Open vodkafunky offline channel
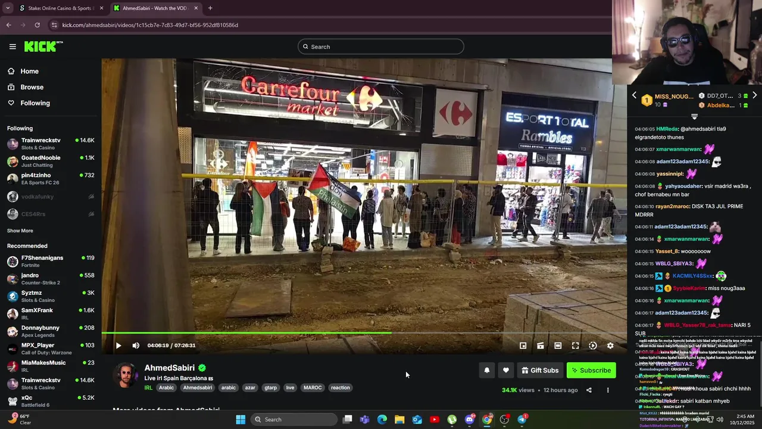 point(51,197)
